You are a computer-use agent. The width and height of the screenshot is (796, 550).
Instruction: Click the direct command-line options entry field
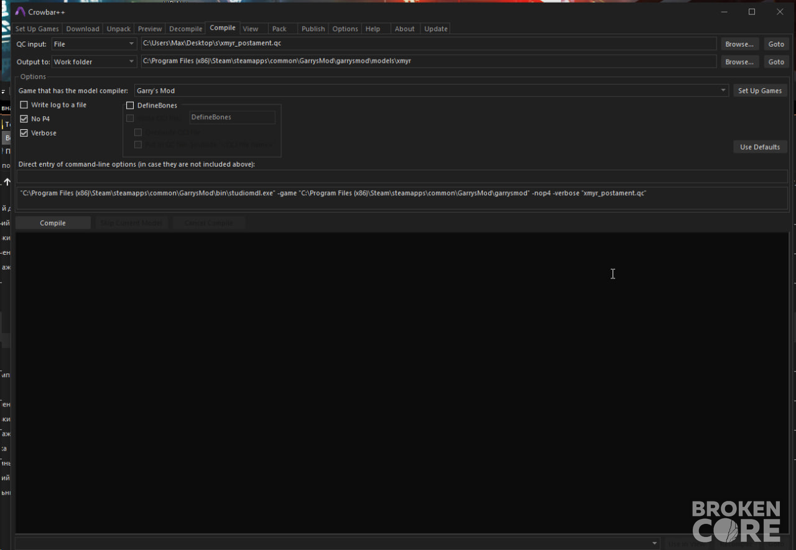click(x=402, y=176)
